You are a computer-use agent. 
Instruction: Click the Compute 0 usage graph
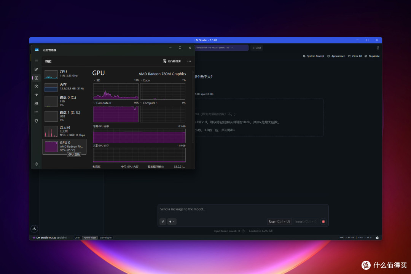(116, 114)
